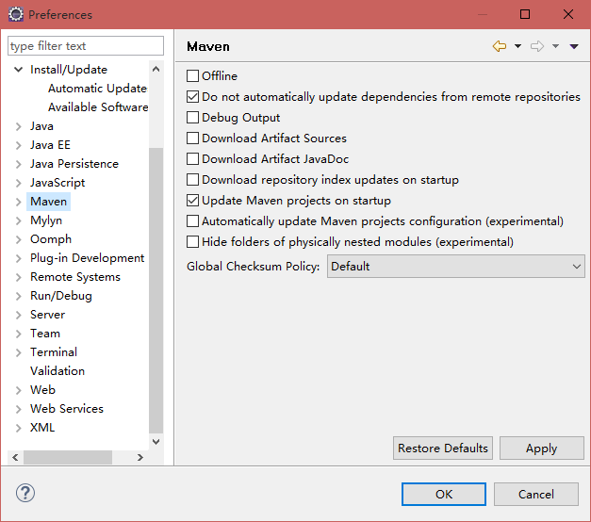Uncheck Do not automatically update dependencies
Screen dimensions: 591x522
click(192, 96)
